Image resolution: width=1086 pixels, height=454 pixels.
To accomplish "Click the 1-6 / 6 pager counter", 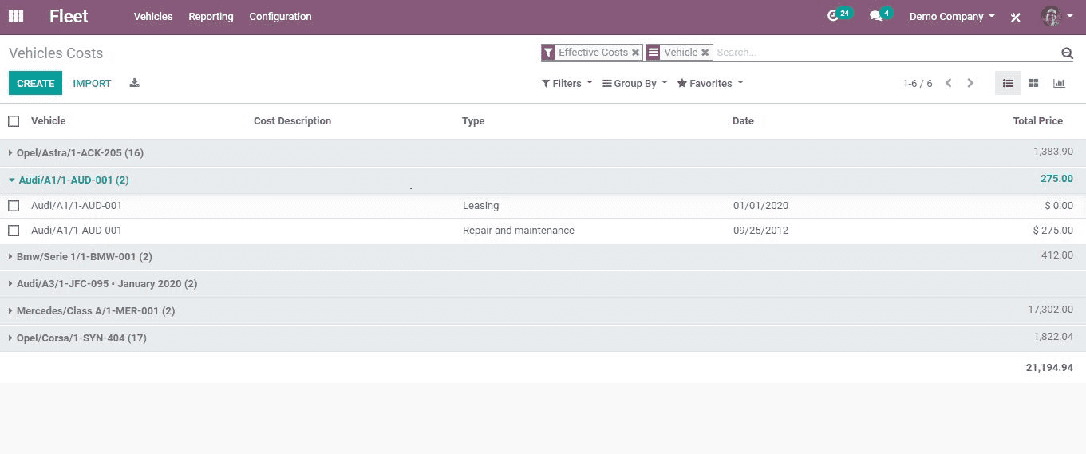I will (x=918, y=83).
